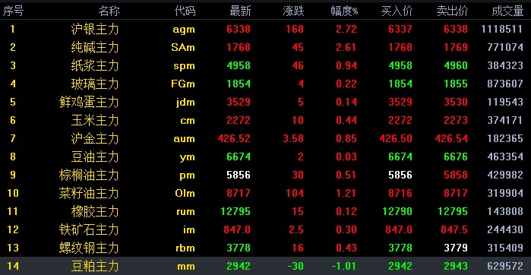Click 玻璃主力 volume 873607
The height and width of the screenshot is (275, 531).
tap(505, 84)
